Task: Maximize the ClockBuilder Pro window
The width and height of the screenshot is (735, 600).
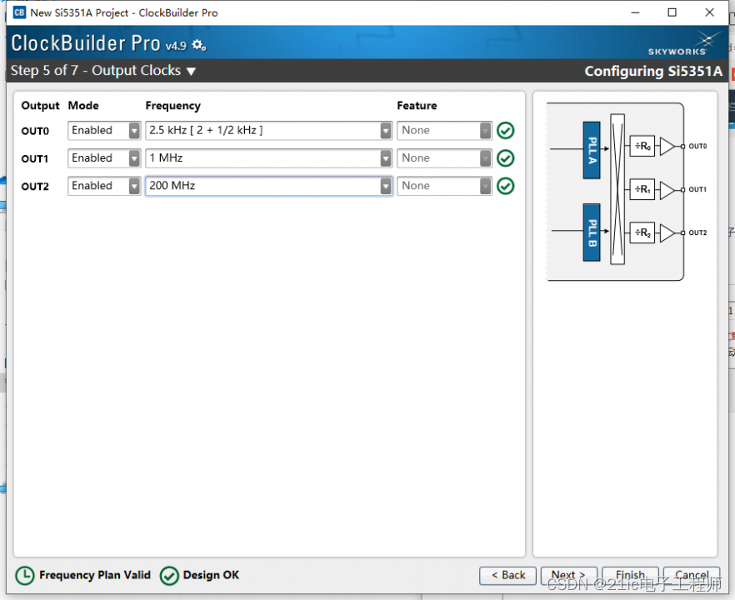Action: click(672, 12)
